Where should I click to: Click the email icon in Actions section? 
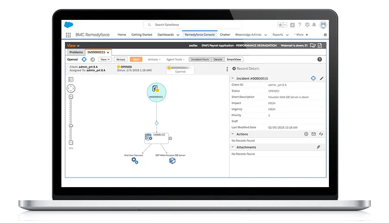tap(314, 134)
